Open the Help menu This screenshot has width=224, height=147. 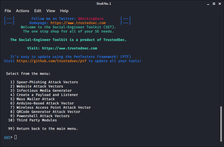[x=64, y=11]
